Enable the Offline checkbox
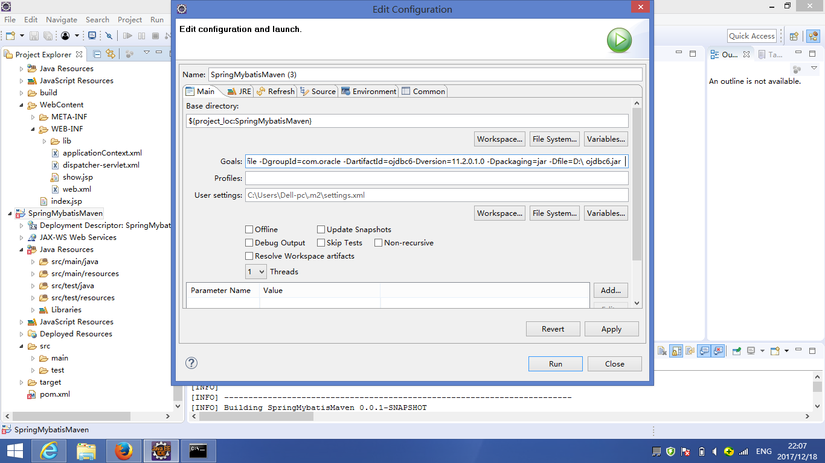This screenshot has width=825, height=463. 249,230
